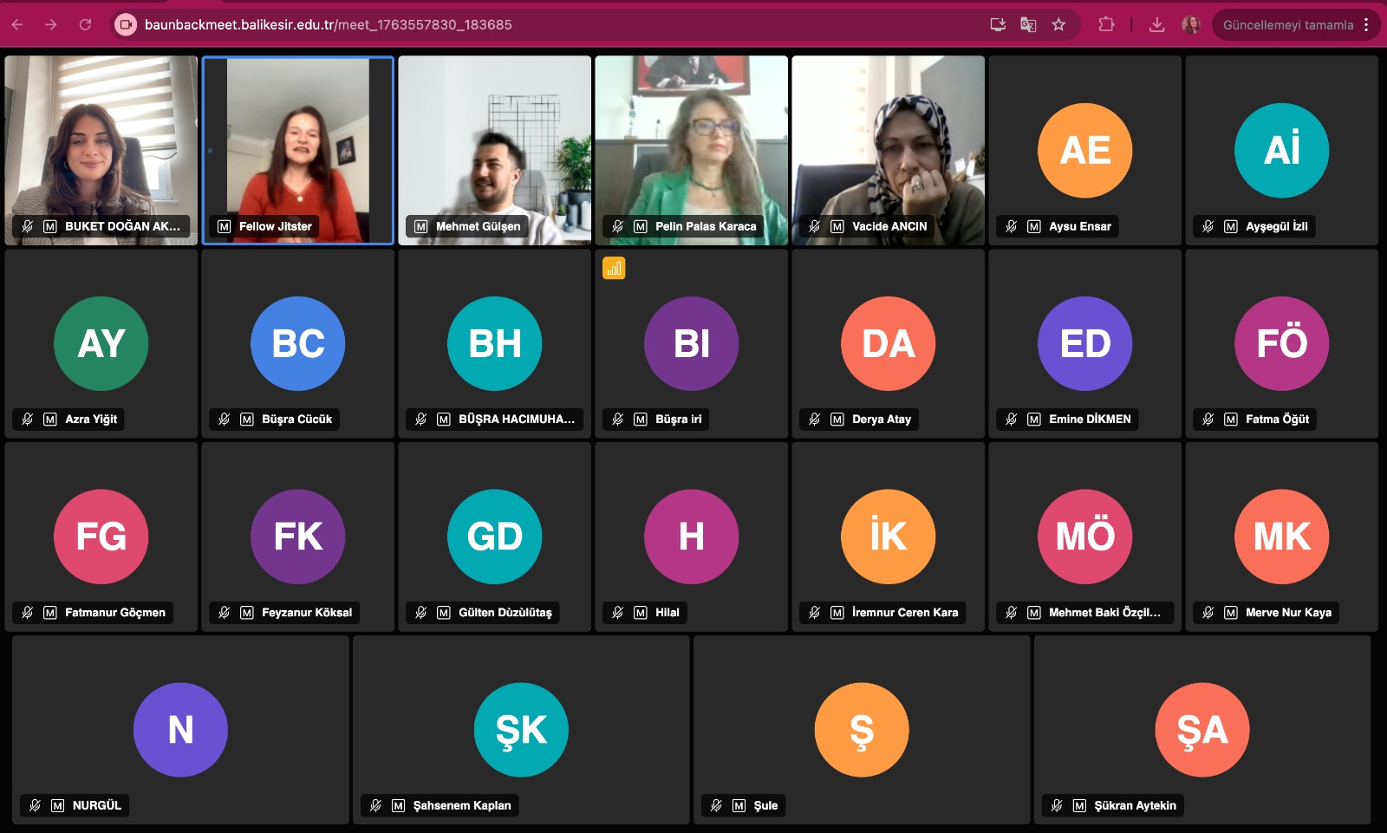Select Fellow Jitster's video tile
Viewport: 1387px width, 833px height.
tap(298, 151)
